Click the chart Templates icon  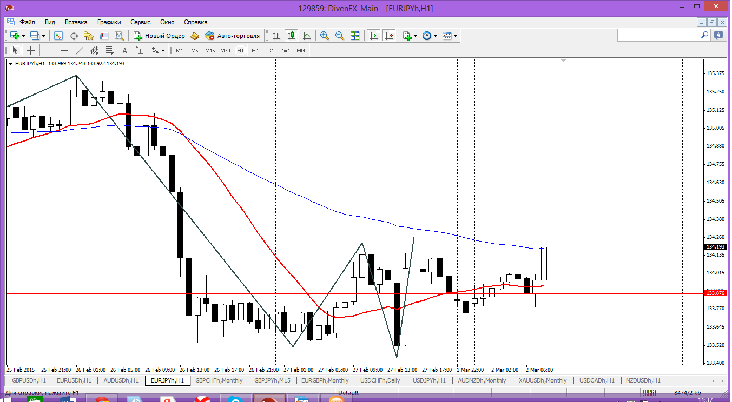tap(447, 36)
